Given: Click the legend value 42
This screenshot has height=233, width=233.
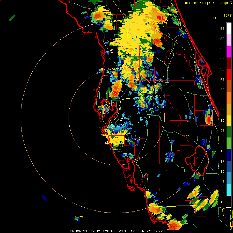Looking at the screenshot, I should click(222, 90).
